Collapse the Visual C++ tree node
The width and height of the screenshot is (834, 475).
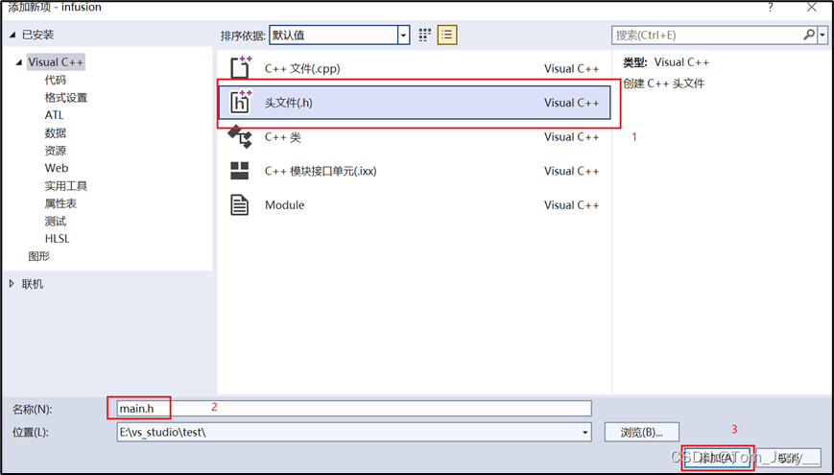pyautogui.click(x=19, y=62)
